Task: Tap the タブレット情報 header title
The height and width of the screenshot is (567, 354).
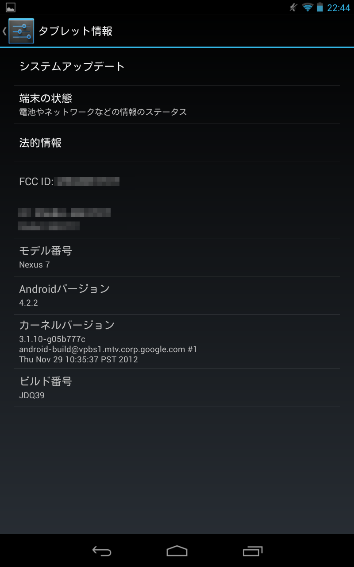Action: [x=75, y=31]
